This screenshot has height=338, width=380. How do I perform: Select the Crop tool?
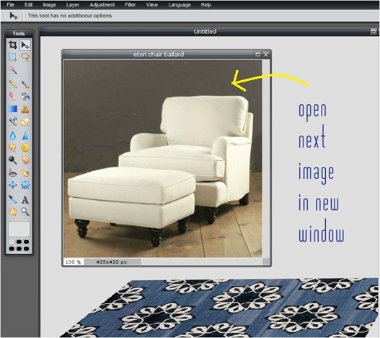13,45
